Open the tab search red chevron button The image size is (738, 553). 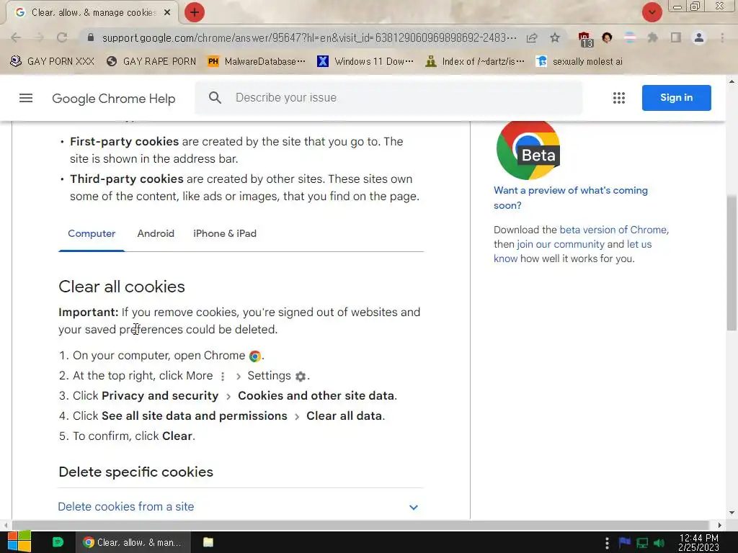pyautogui.click(x=652, y=12)
